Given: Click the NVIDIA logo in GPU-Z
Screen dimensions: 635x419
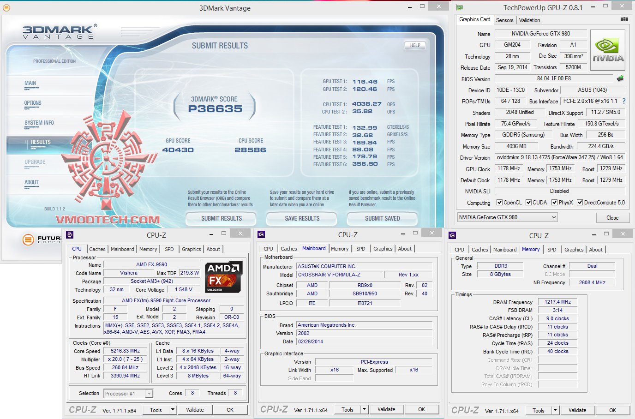Looking at the screenshot, I should (x=608, y=50).
